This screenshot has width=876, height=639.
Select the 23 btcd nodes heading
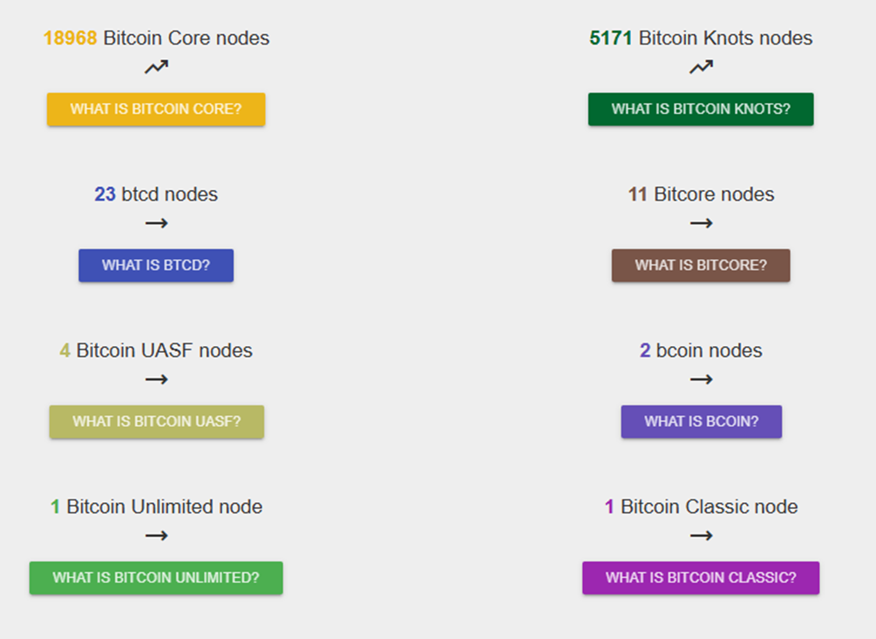[x=156, y=194]
